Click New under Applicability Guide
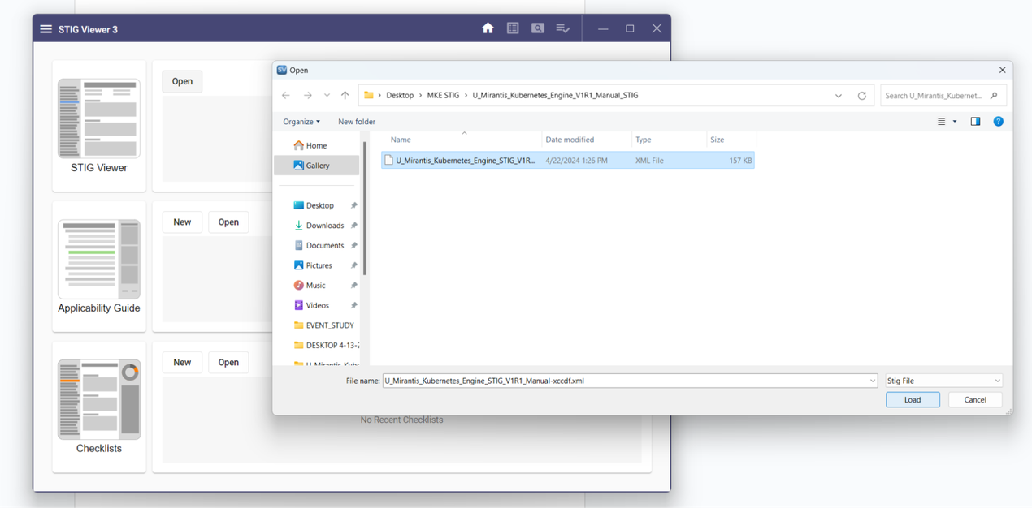 182,222
